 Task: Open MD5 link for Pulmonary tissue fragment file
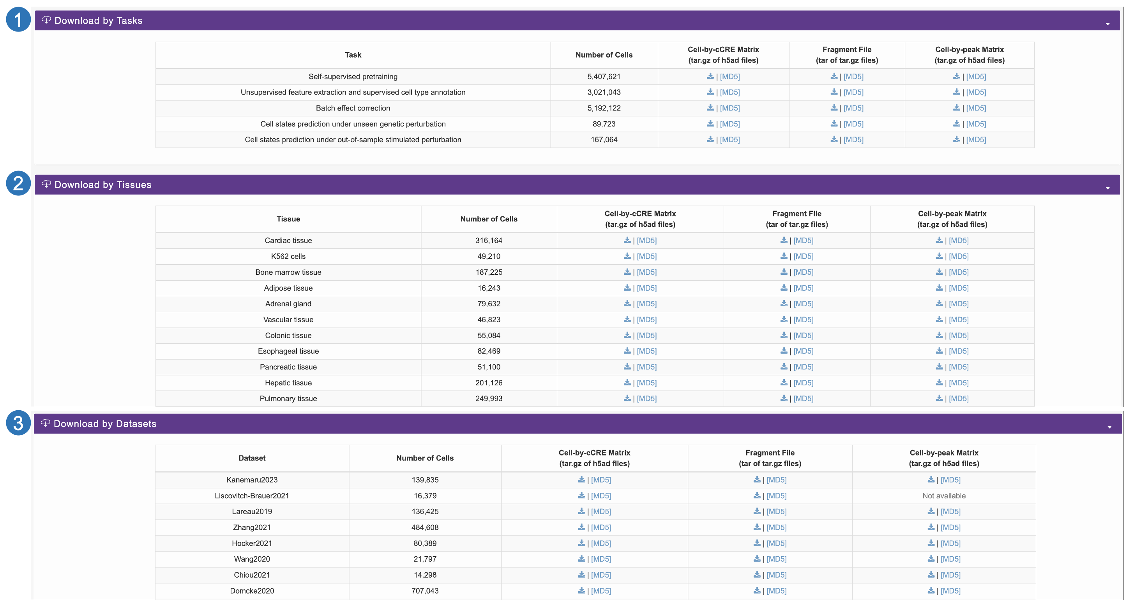[803, 398]
